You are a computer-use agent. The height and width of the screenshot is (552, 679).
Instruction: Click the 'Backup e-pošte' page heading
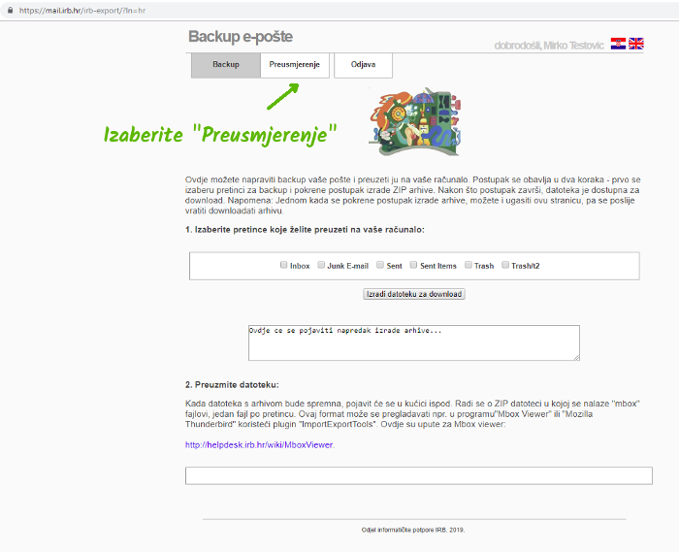241,36
